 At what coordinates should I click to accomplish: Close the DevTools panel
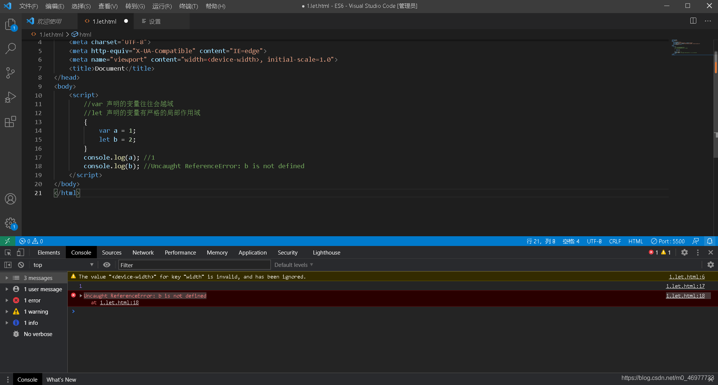coord(711,253)
